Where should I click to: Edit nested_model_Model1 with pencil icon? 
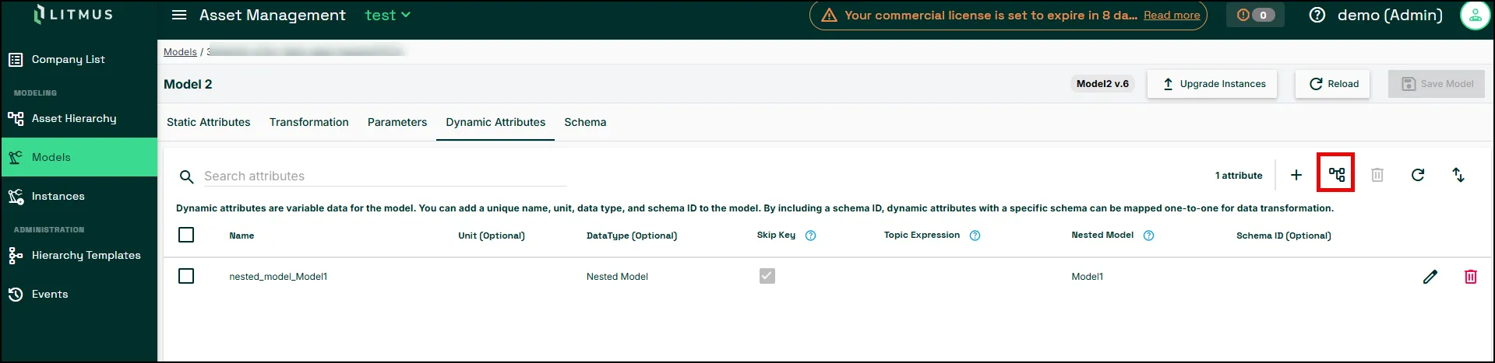click(x=1430, y=277)
